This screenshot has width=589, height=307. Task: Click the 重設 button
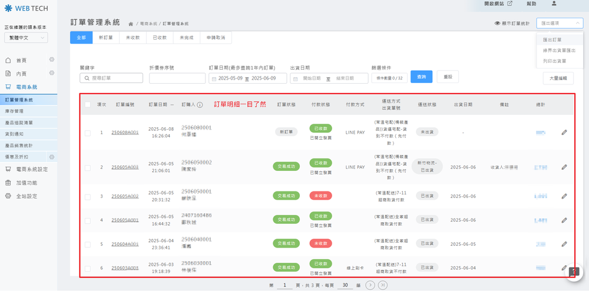coord(448,77)
